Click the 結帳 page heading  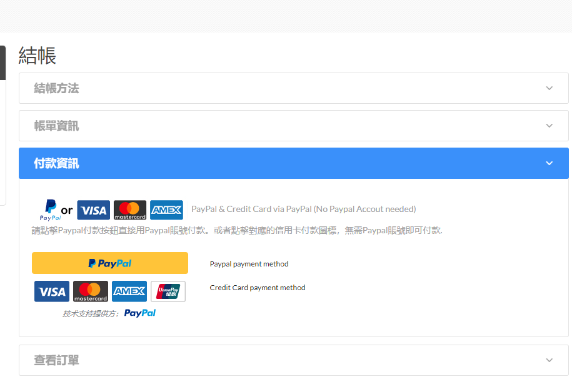click(38, 56)
